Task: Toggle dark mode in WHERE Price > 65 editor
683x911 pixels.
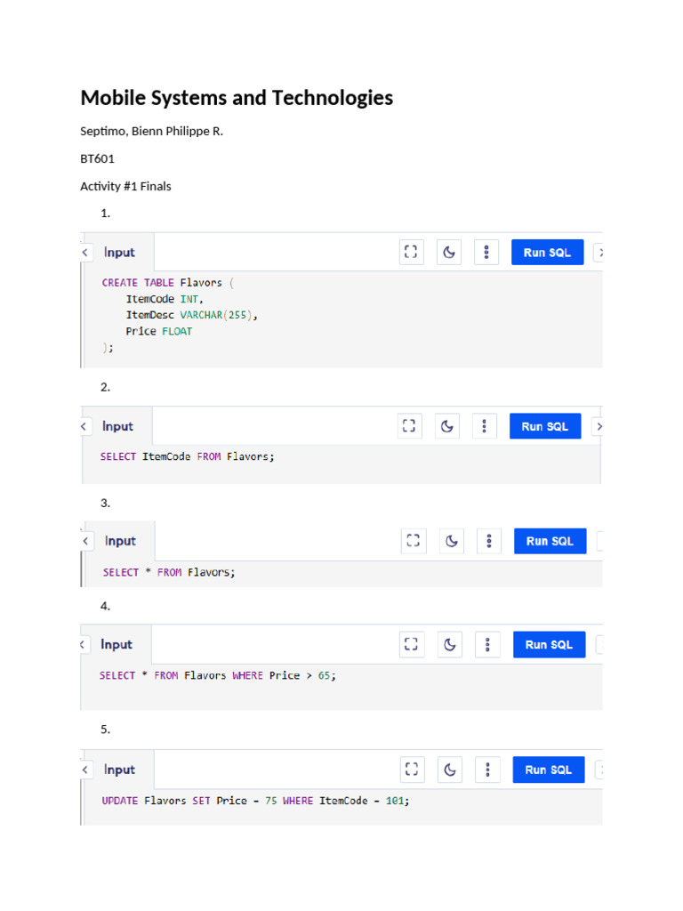Action: click(449, 644)
